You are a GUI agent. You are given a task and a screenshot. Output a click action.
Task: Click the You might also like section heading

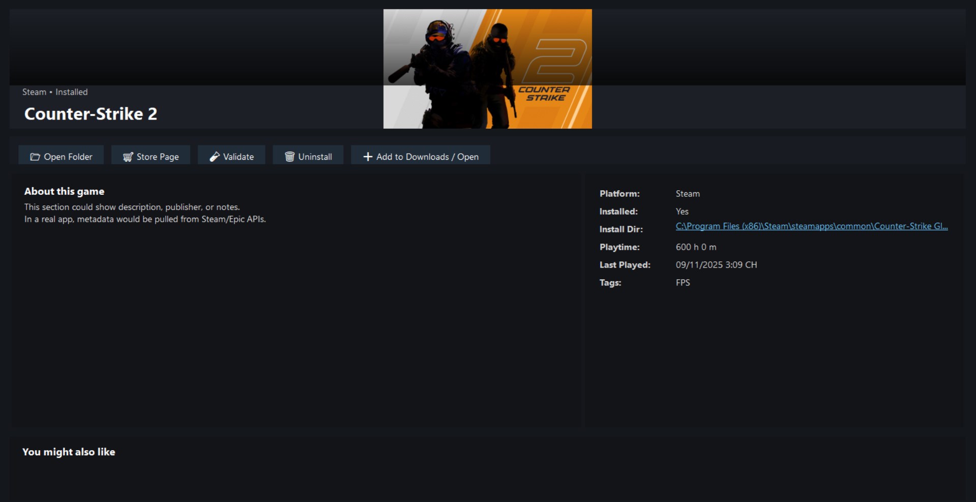[68, 452]
